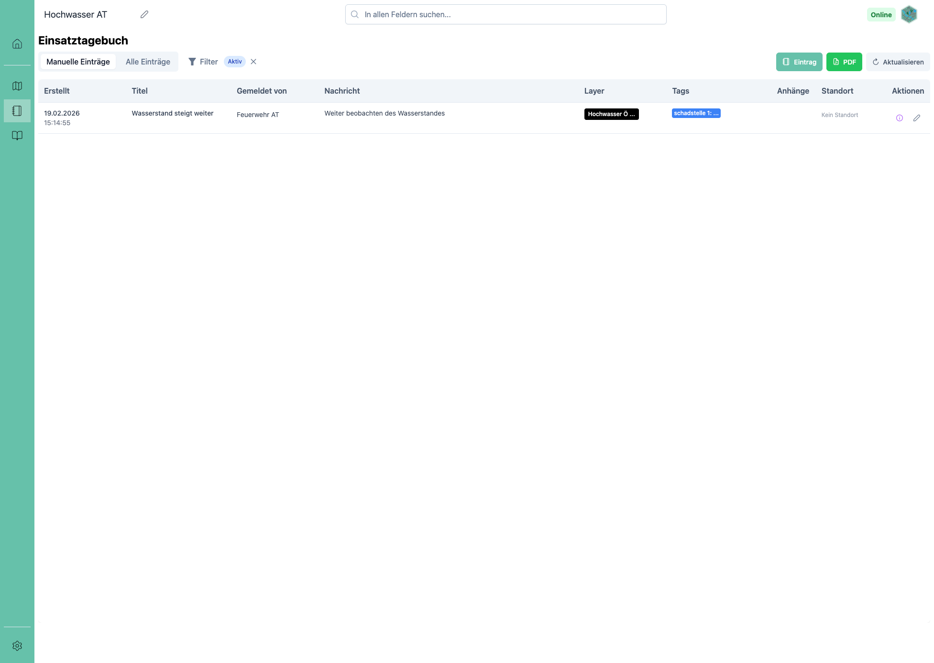
Task: Click the blue schadstelle 1 tag
Action: point(696,113)
